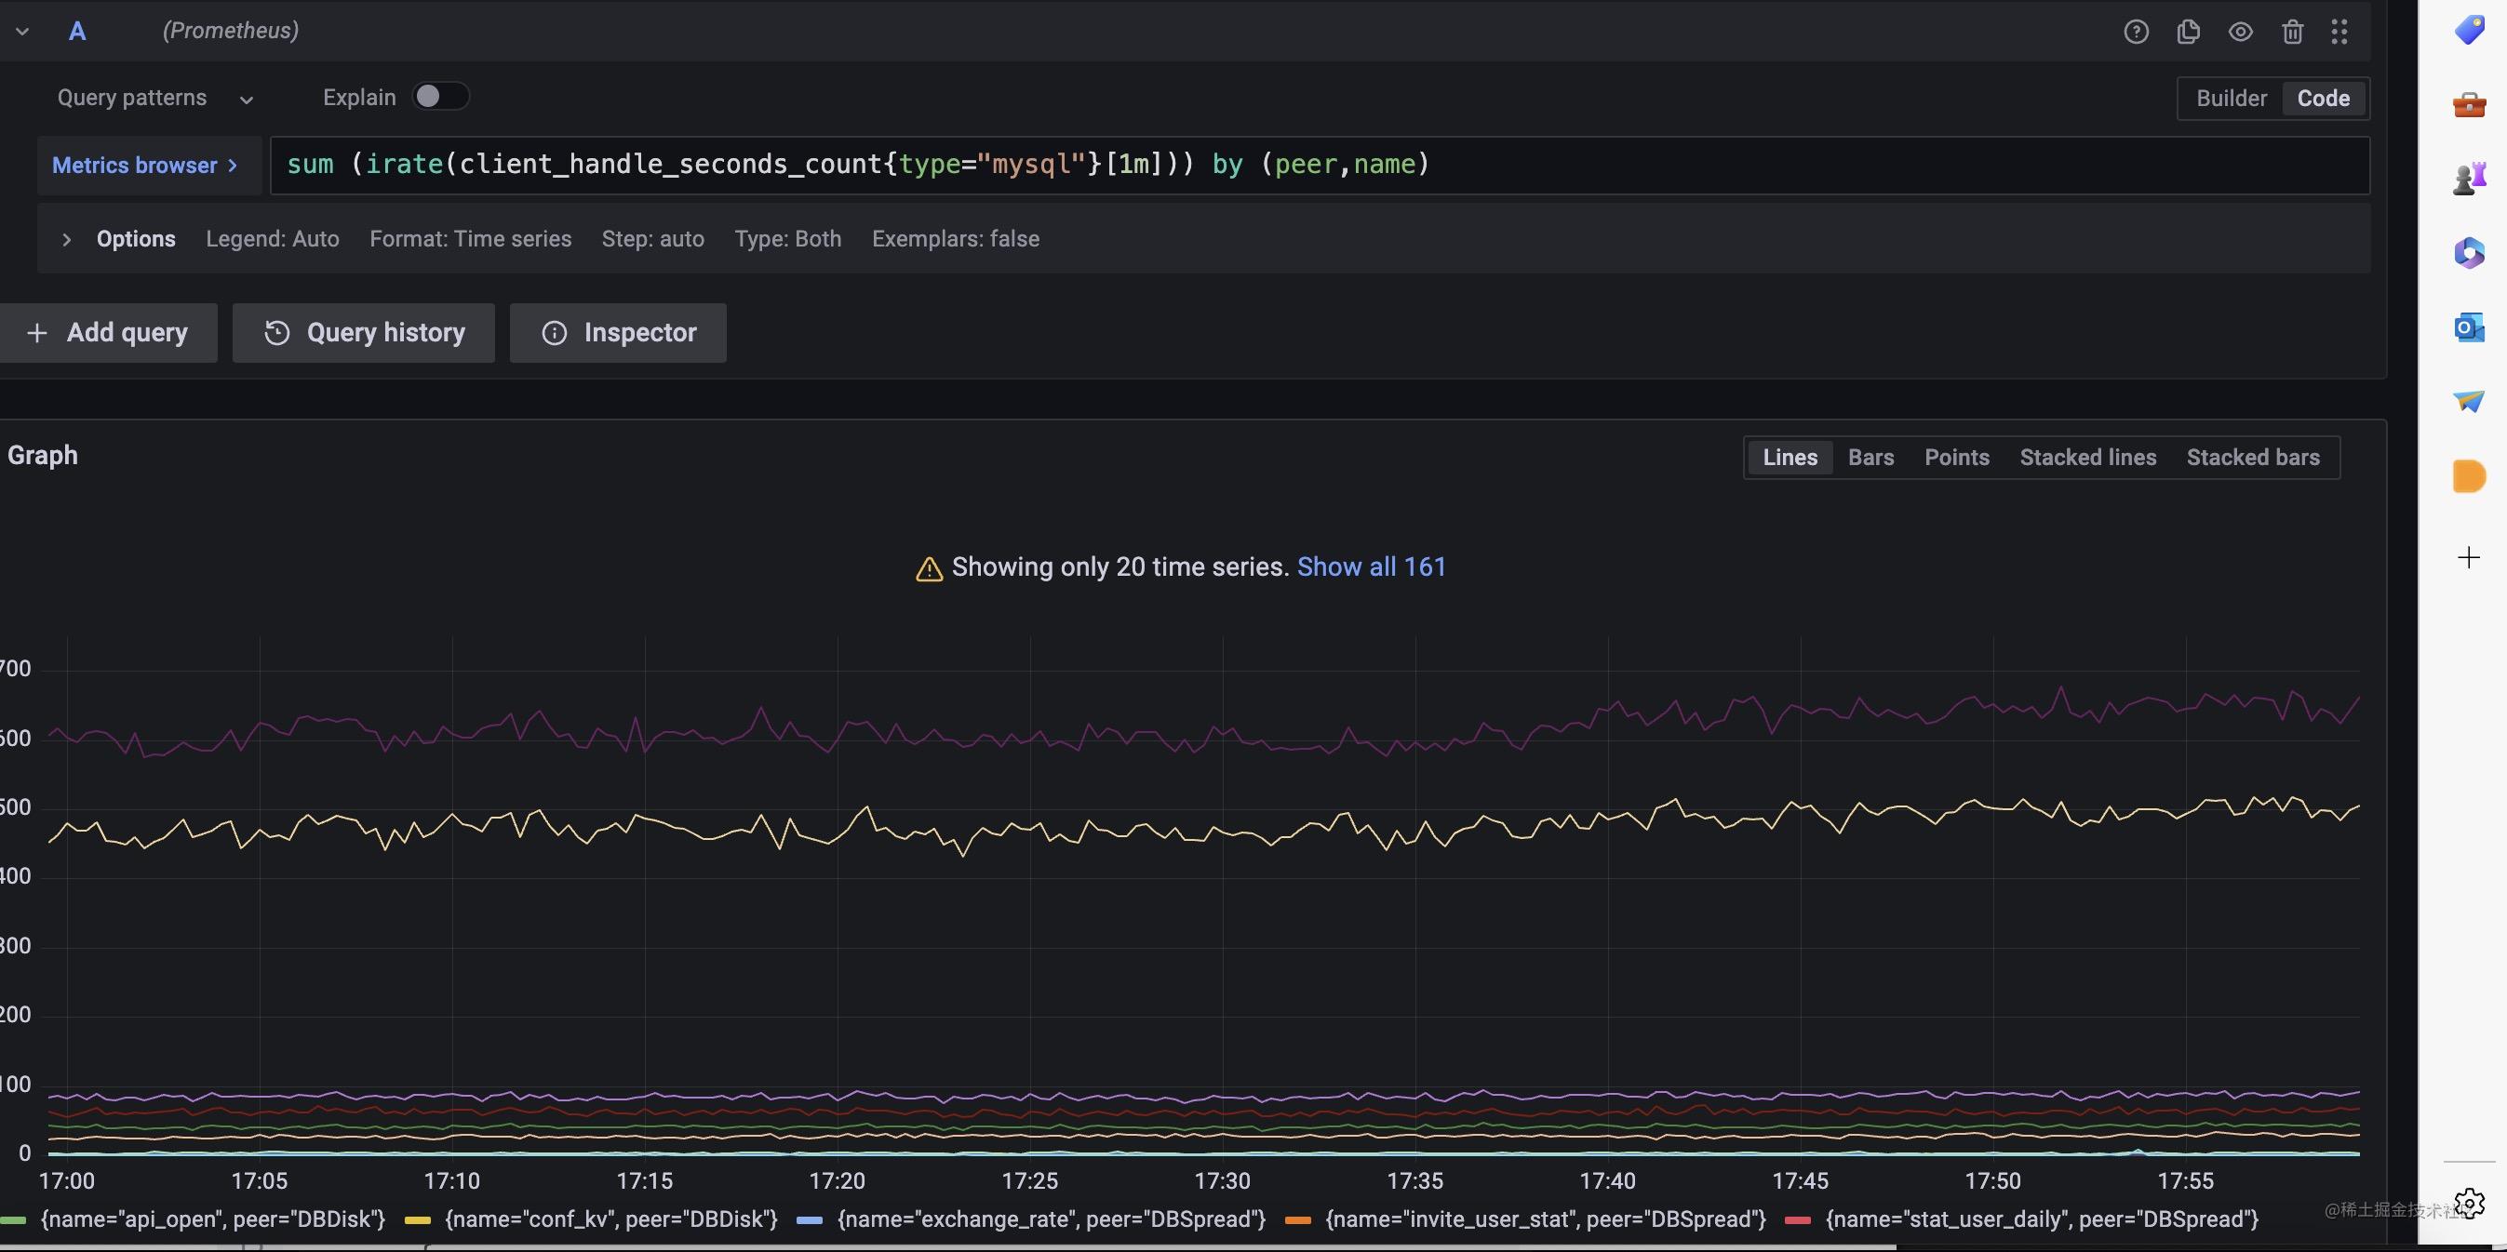Viewport: 2507px width, 1252px height.
Task: Open the Query patterns dropdown
Action: pos(152,98)
